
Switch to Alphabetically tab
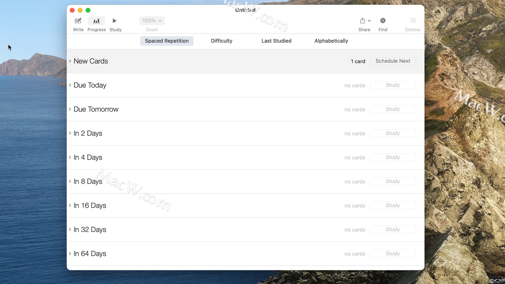coord(331,41)
